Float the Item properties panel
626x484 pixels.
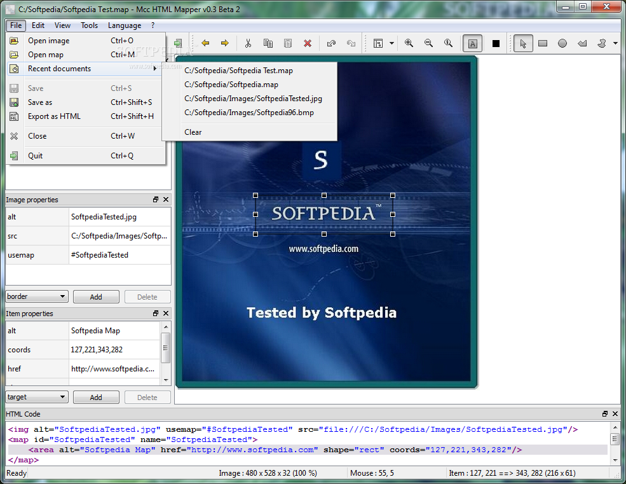[x=156, y=314]
